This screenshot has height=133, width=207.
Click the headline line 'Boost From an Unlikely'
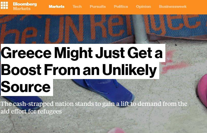[79, 70]
